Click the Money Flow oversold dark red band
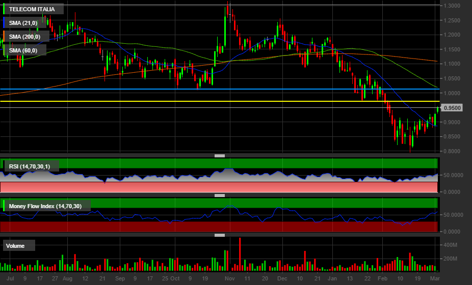The image size is (472, 285). (219, 226)
